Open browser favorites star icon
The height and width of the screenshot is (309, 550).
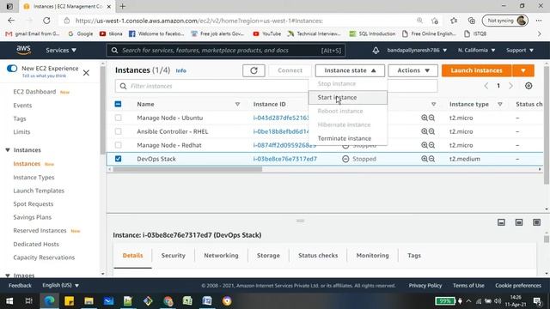coord(454,21)
